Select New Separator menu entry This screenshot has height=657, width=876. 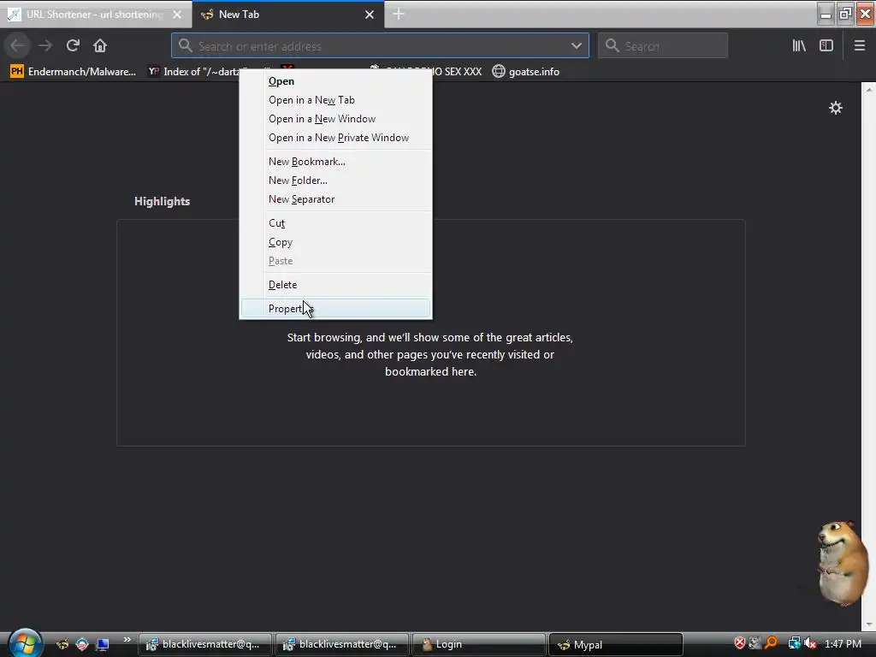point(335,198)
